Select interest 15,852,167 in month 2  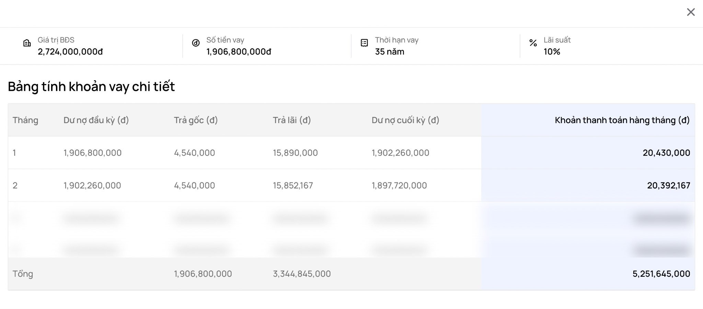pyautogui.click(x=293, y=186)
